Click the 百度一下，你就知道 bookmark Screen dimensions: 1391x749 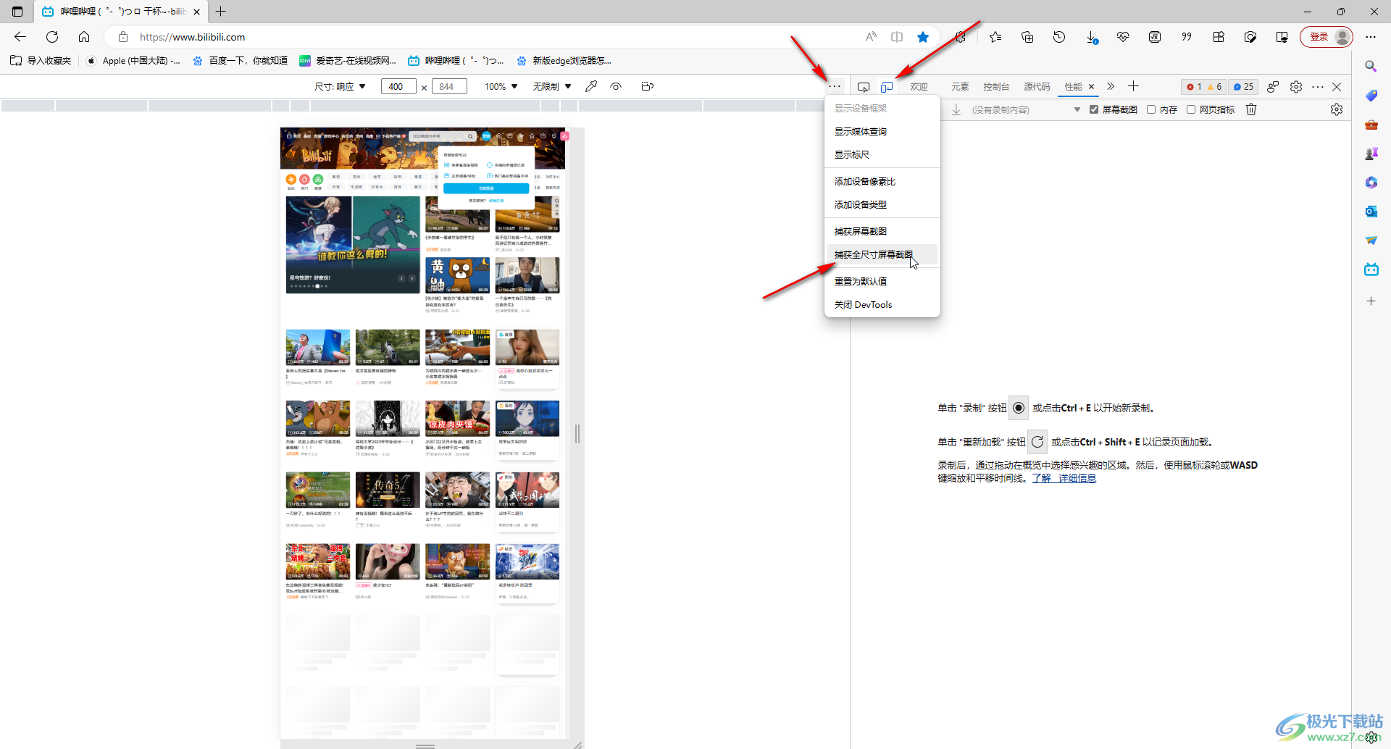241,61
